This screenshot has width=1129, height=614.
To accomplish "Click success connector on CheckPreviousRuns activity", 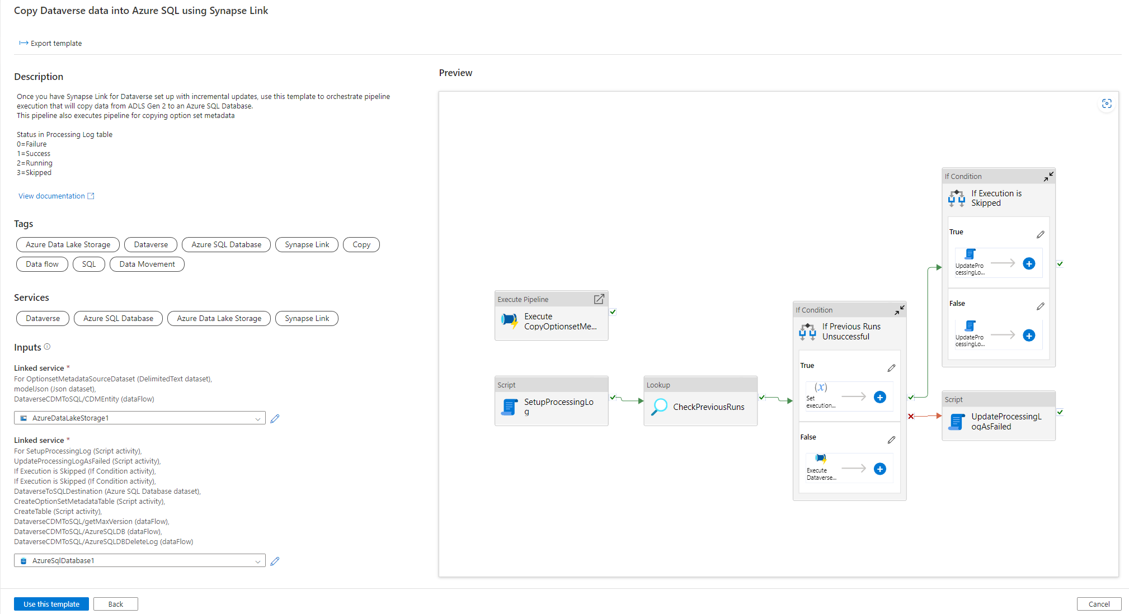I will point(761,398).
